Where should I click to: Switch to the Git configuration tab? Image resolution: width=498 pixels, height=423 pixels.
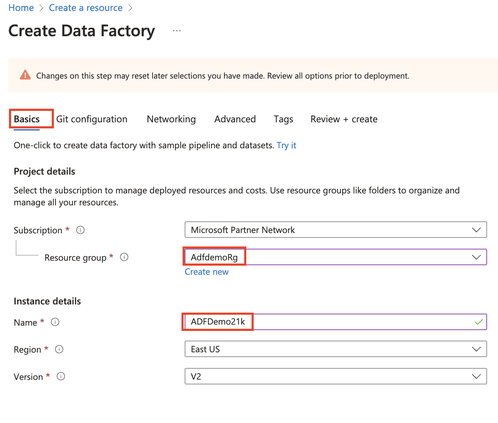92,119
